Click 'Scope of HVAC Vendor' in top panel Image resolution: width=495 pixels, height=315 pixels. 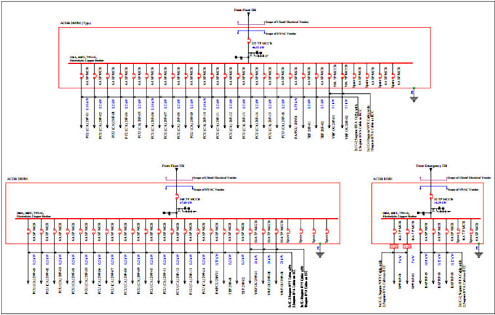(281, 33)
